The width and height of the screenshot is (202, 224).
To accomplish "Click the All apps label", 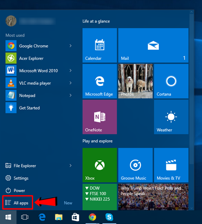I will pos(21,203).
